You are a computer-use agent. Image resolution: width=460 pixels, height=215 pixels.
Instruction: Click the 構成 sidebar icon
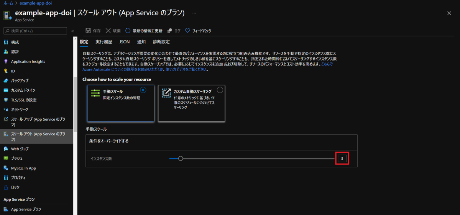[x=6, y=42]
